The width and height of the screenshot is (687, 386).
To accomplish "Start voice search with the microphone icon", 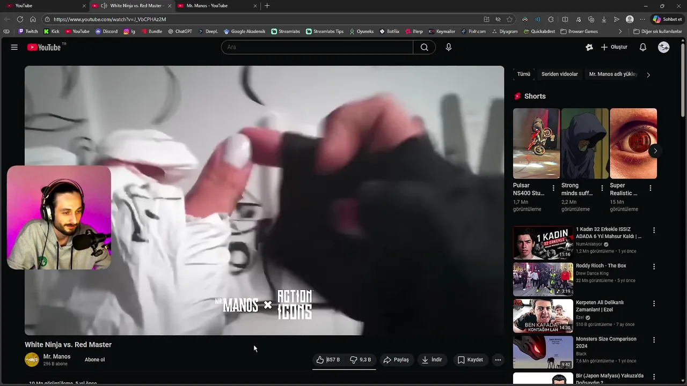I will click(449, 47).
